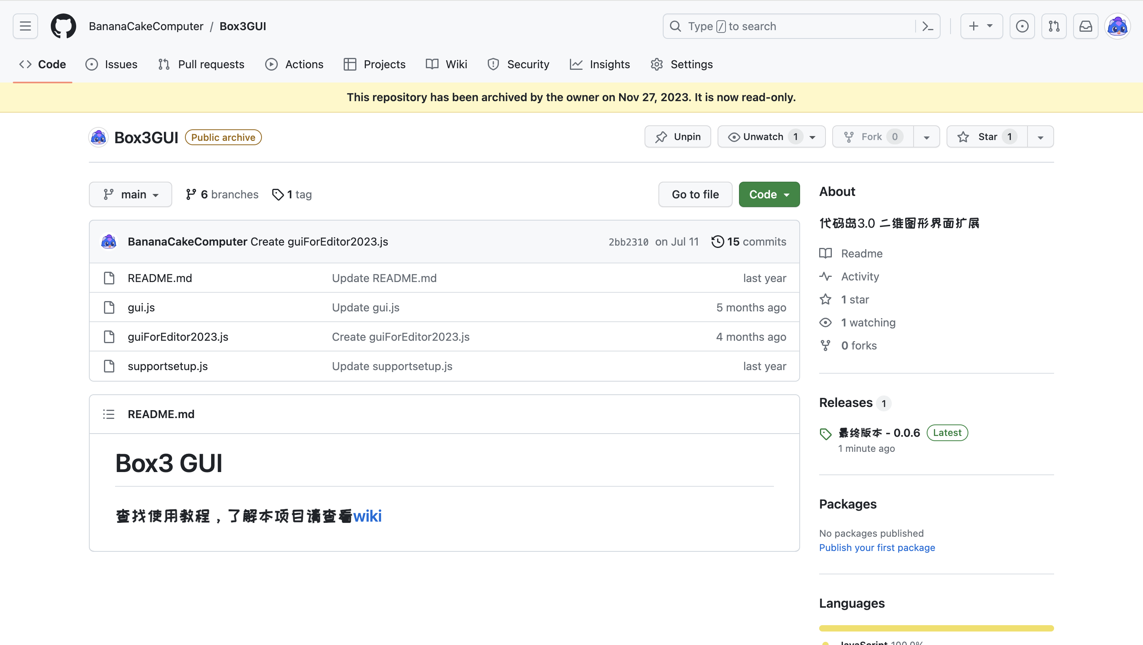Image resolution: width=1143 pixels, height=645 pixels.
Task: Open the Update supportsetup.js commit message
Action: pos(392,366)
